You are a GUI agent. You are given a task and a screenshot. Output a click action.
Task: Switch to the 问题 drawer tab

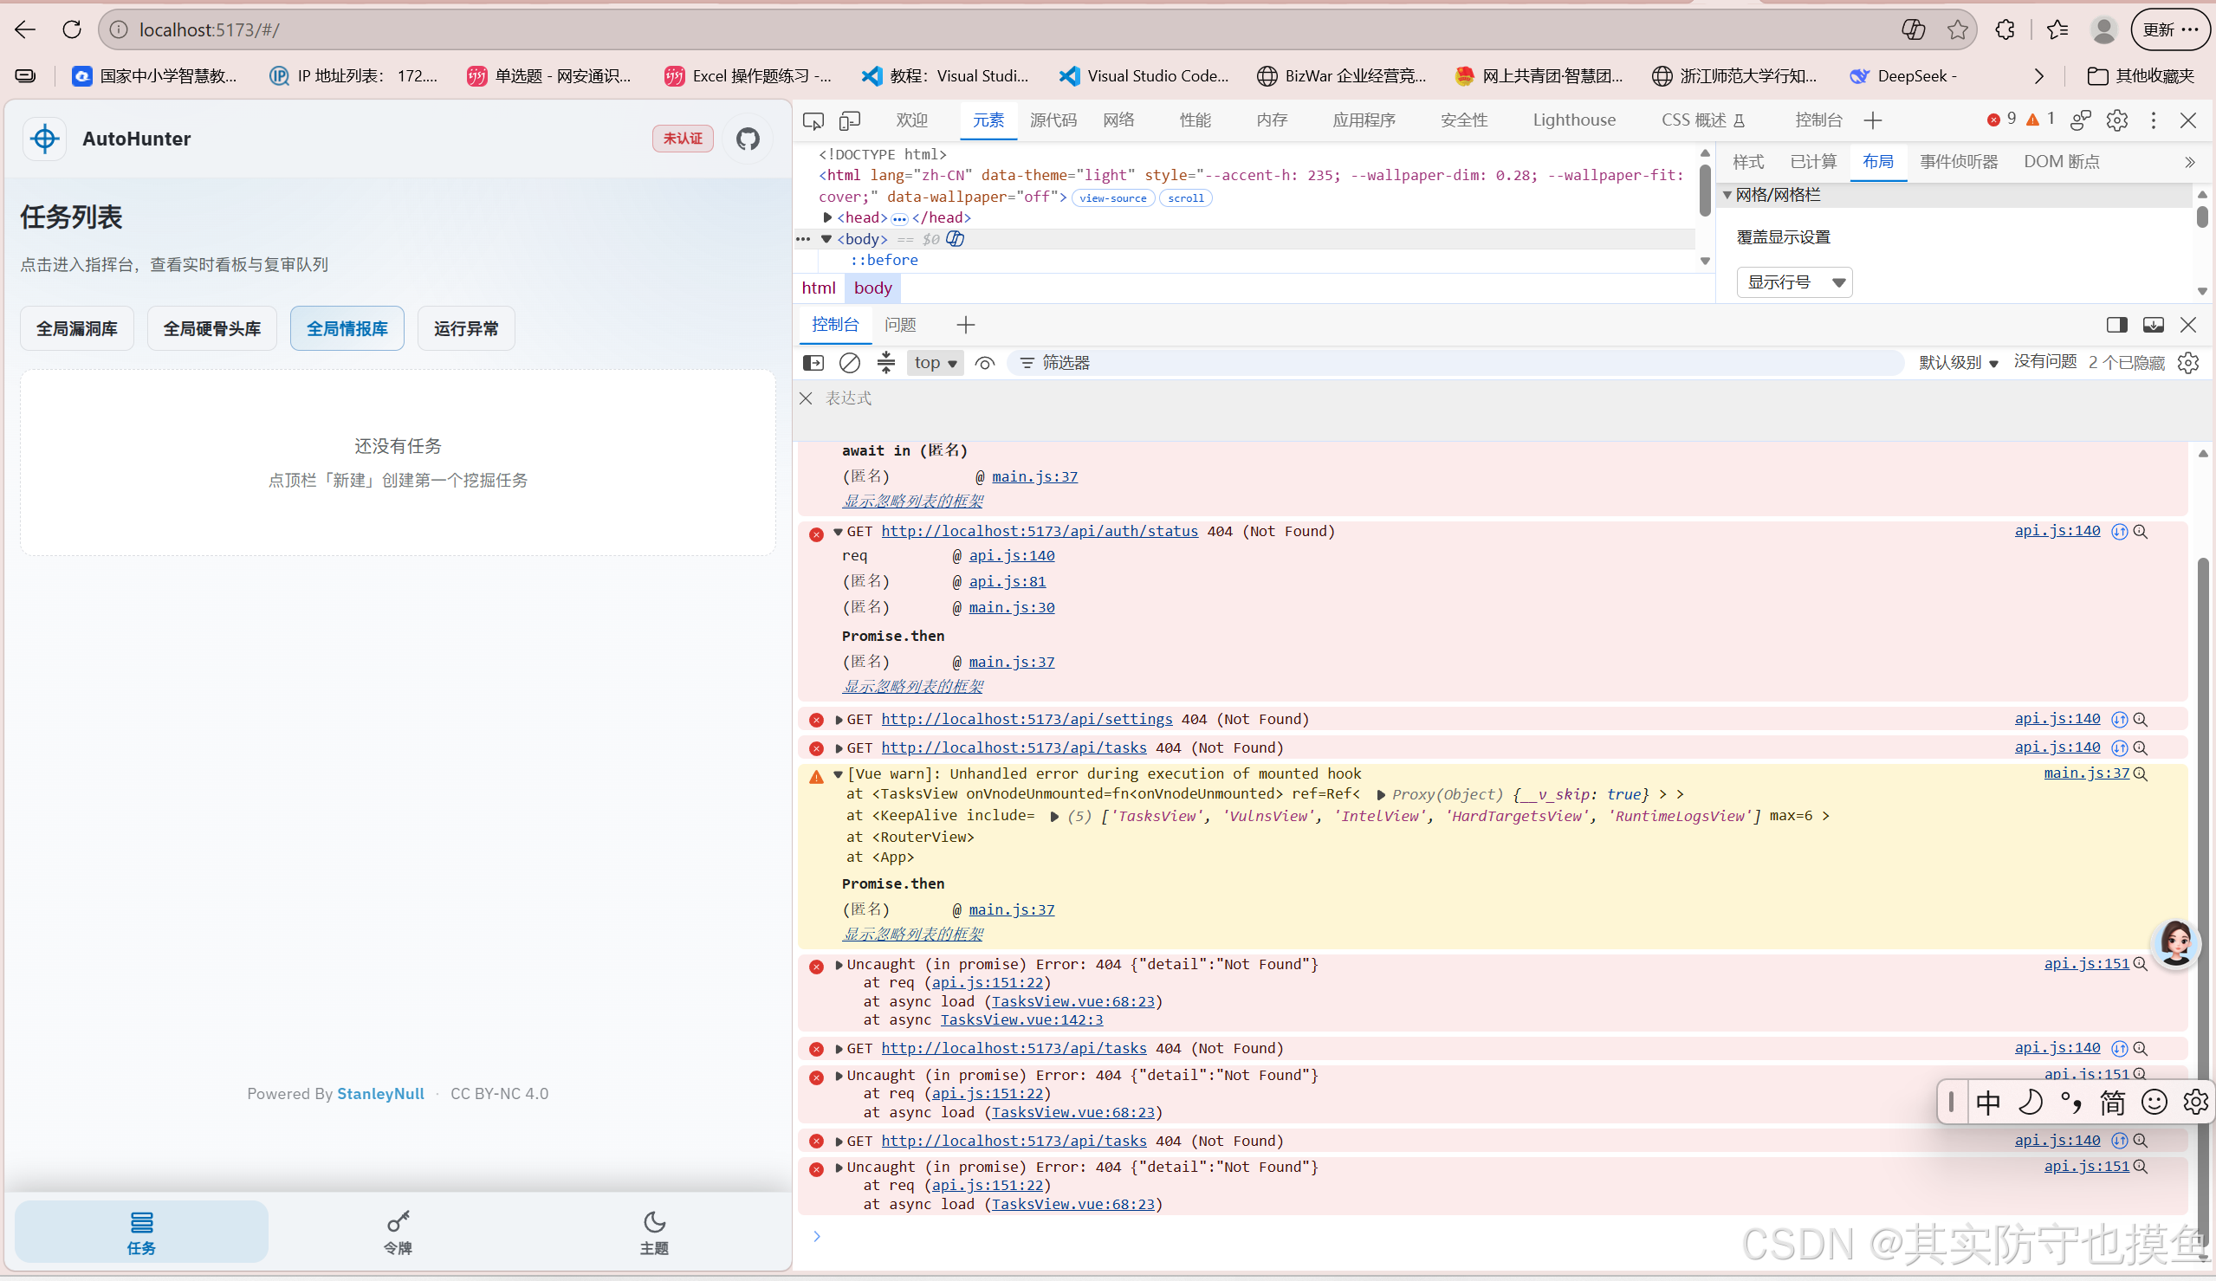(x=900, y=326)
